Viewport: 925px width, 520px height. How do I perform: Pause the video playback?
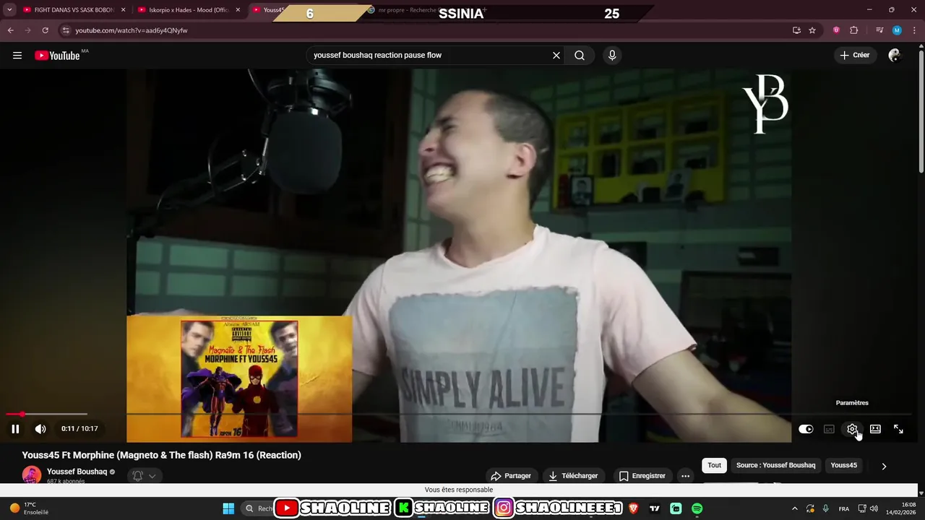[15, 429]
